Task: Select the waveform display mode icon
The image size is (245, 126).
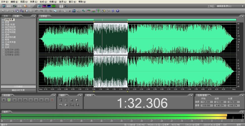Action: pyautogui.click(x=39, y=6)
